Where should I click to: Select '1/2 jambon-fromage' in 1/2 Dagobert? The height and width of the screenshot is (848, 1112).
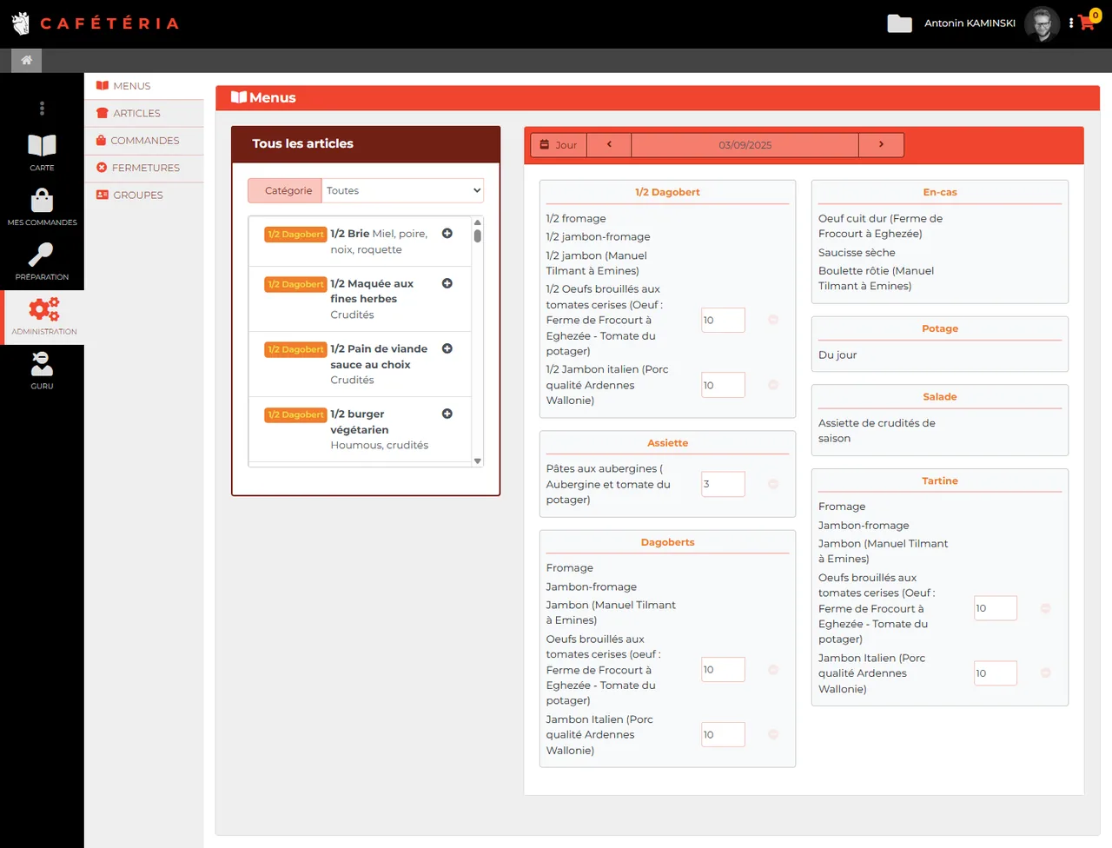pos(598,237)
